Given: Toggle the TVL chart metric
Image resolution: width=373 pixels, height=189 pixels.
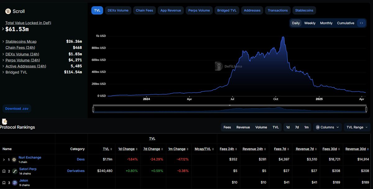Looking at the screenshot, I should pyautogui.click(x=97, y=10).
